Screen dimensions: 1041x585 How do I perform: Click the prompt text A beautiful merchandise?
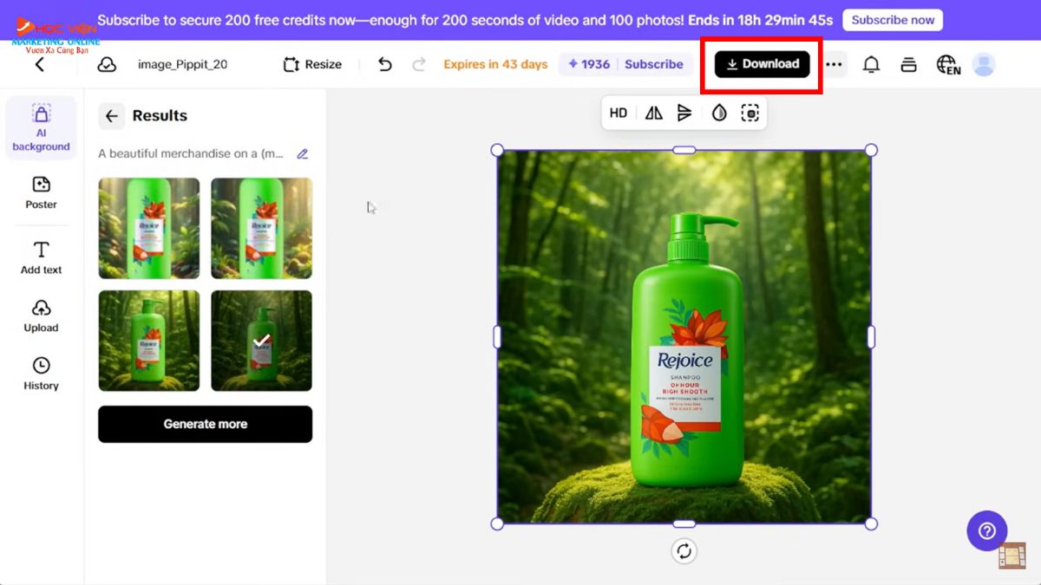click(191, 153)
